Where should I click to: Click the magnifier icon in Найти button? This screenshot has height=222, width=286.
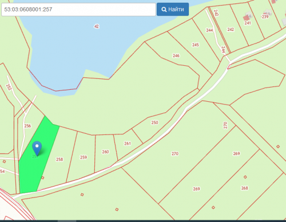[164, 9]
